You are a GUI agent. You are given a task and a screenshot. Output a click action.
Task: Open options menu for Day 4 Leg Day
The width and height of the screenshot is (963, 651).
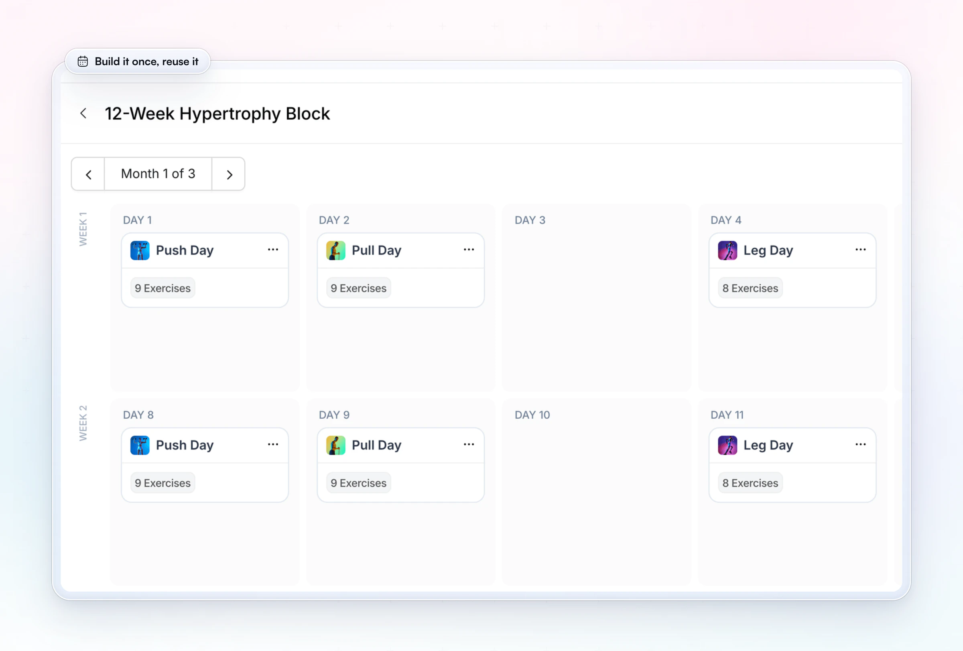(861, 250)
